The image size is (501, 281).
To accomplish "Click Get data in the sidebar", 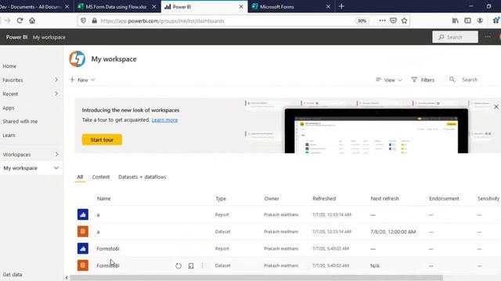I will point(13,274).
